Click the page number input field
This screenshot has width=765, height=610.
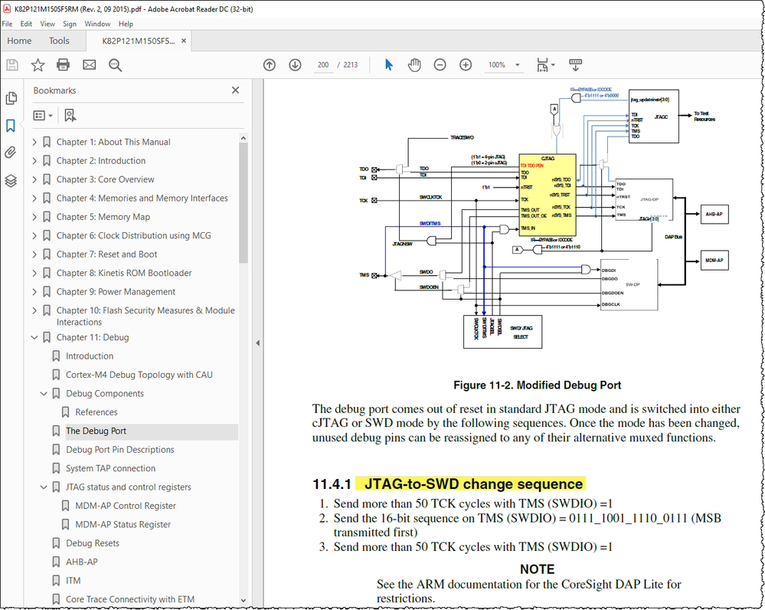(x=323, y=65)
